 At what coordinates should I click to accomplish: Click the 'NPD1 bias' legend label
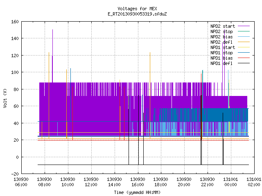(x=221, y=58)
